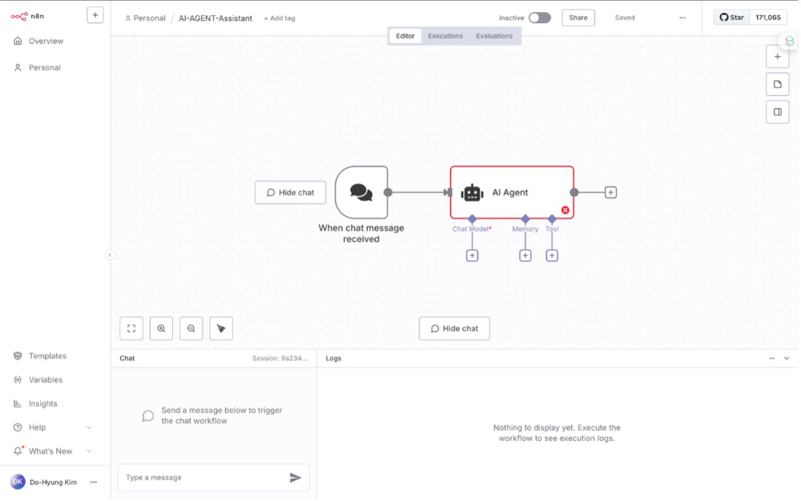Add a sticky note to the canvas
The height and width of the screenshot is (501, 801).
pos(777,84)
